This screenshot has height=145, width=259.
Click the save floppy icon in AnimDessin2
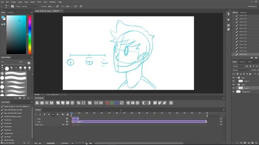52,103
